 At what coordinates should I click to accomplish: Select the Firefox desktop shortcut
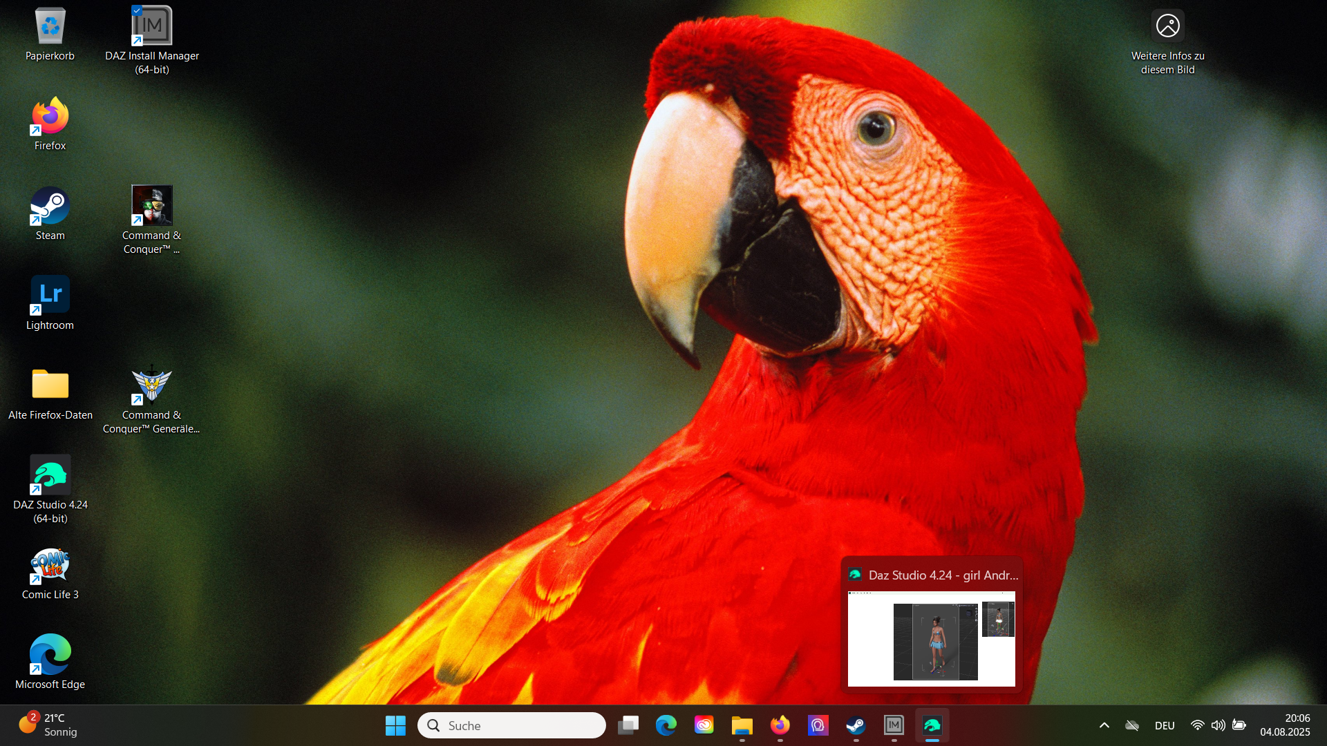50,124
